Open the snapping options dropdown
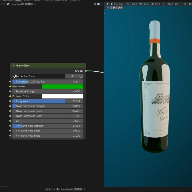The image size is (192, 192). (x=172, y=4)
